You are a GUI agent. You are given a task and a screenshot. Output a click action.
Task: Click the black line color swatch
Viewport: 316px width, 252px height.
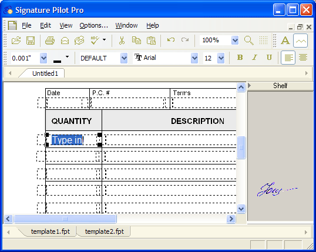[x=57, y=62]
